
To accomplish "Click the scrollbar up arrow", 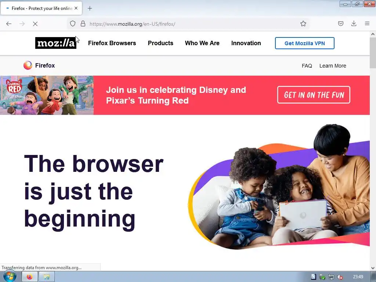I will coord(373,34).
